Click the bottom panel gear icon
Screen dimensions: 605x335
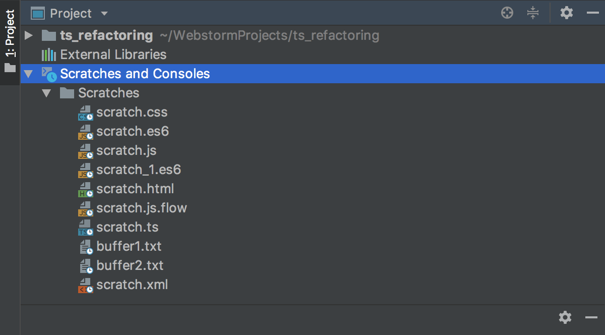coord(565,317)
